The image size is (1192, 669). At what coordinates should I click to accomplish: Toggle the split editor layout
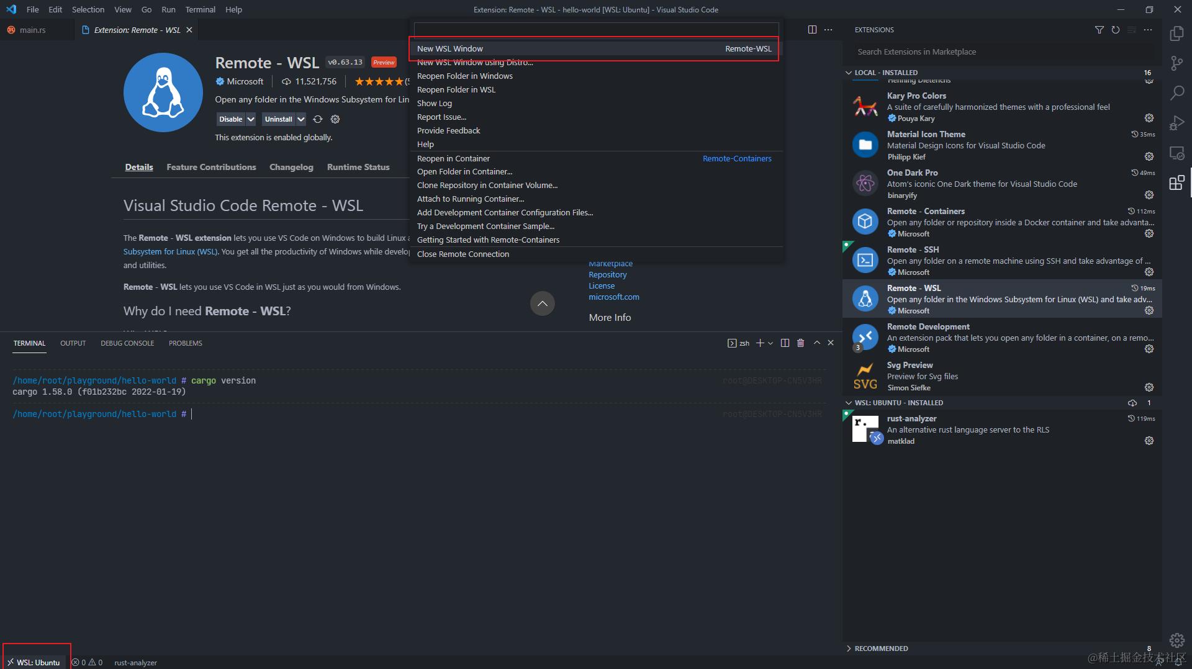[812, 29]
